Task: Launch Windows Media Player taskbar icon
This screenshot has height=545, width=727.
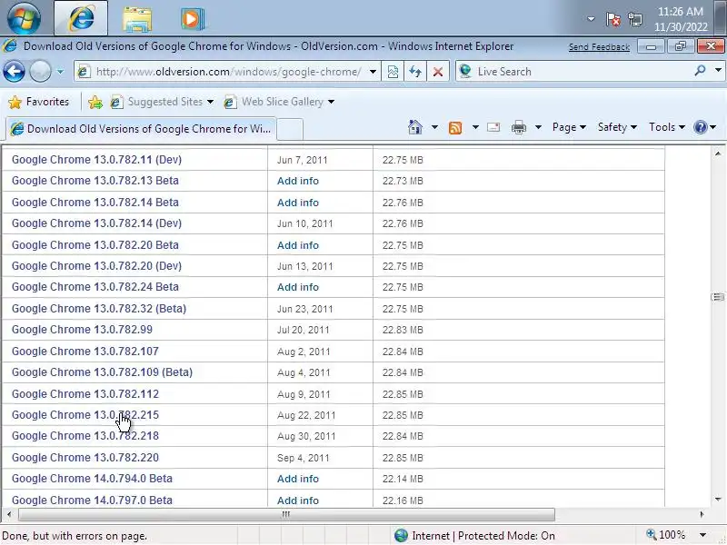Action: coord(192,19)
